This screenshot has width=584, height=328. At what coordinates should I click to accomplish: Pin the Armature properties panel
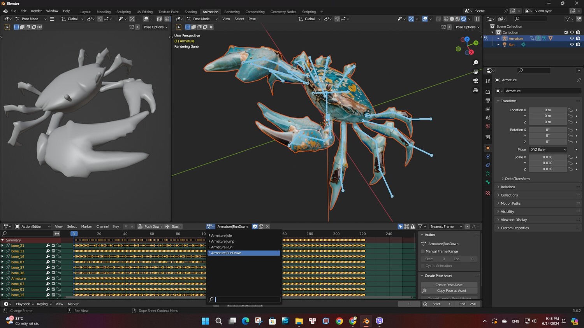tap(579, 80)
